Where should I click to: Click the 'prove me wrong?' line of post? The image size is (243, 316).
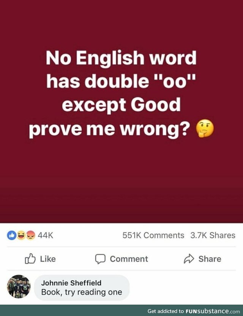click(109, 129)
